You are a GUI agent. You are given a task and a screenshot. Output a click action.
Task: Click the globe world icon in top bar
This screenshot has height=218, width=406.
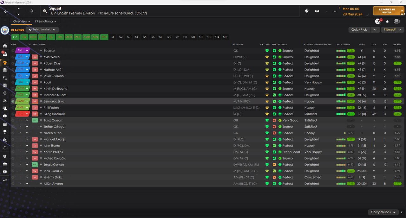307,11
